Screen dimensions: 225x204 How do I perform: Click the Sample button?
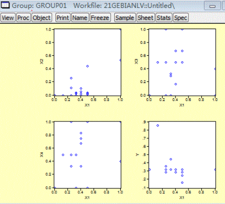(125, 18)
